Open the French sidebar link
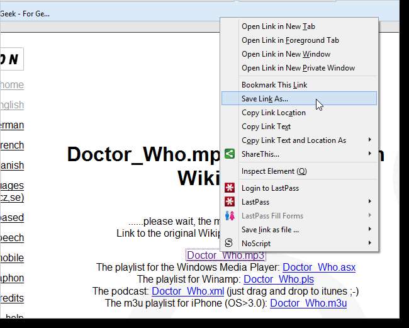Screen dimensions: 409x328 12,145
